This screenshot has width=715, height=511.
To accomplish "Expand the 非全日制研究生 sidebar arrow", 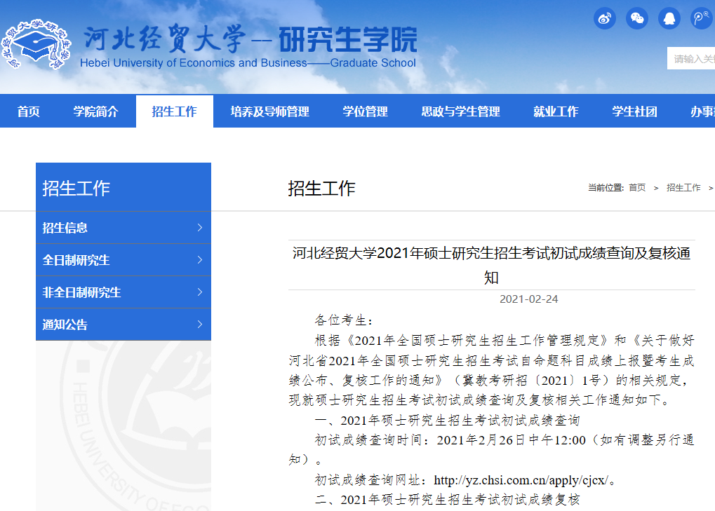I will tap(200, 292).
